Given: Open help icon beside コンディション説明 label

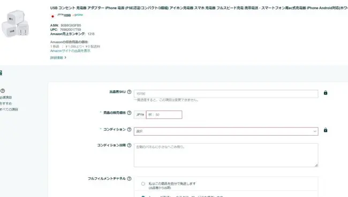Looking at the screenshot, I should [129, 145].
